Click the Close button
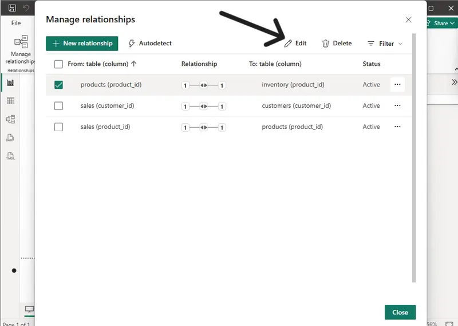The width and height of the screenshot is (458, 326). click(x=400, y=312)
